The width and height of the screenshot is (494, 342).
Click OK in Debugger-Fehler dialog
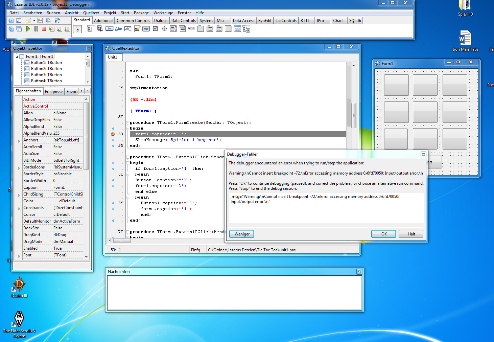[384, 234]
